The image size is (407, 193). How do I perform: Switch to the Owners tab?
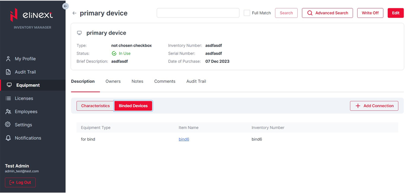(x=113, y=81)
